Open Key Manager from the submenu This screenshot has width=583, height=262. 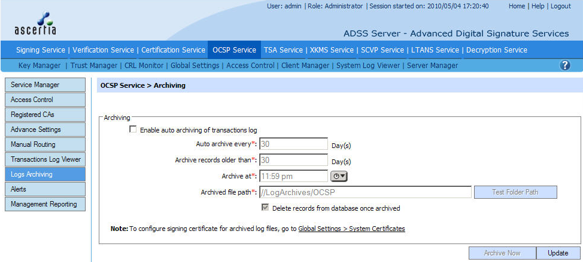click(x=40, y=66)
